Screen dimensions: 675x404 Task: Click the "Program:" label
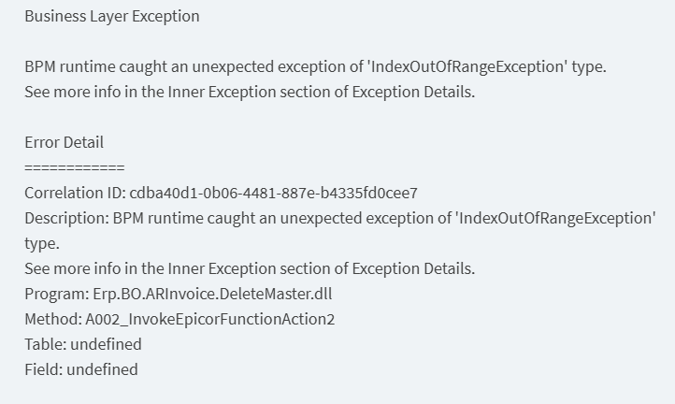pos(55,294)
